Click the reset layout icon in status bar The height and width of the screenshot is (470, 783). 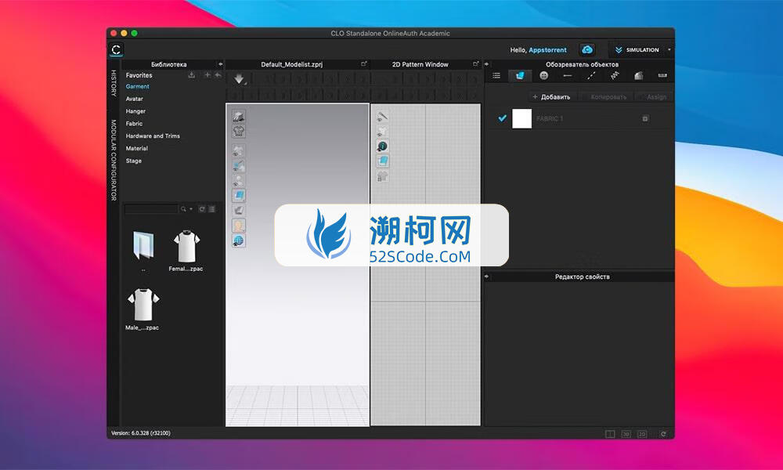tap(663, 434)
